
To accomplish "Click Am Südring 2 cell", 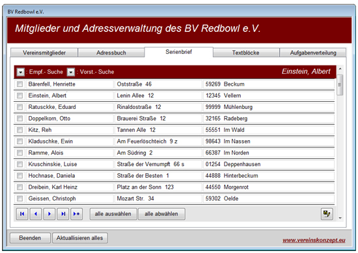I will 158,152.
